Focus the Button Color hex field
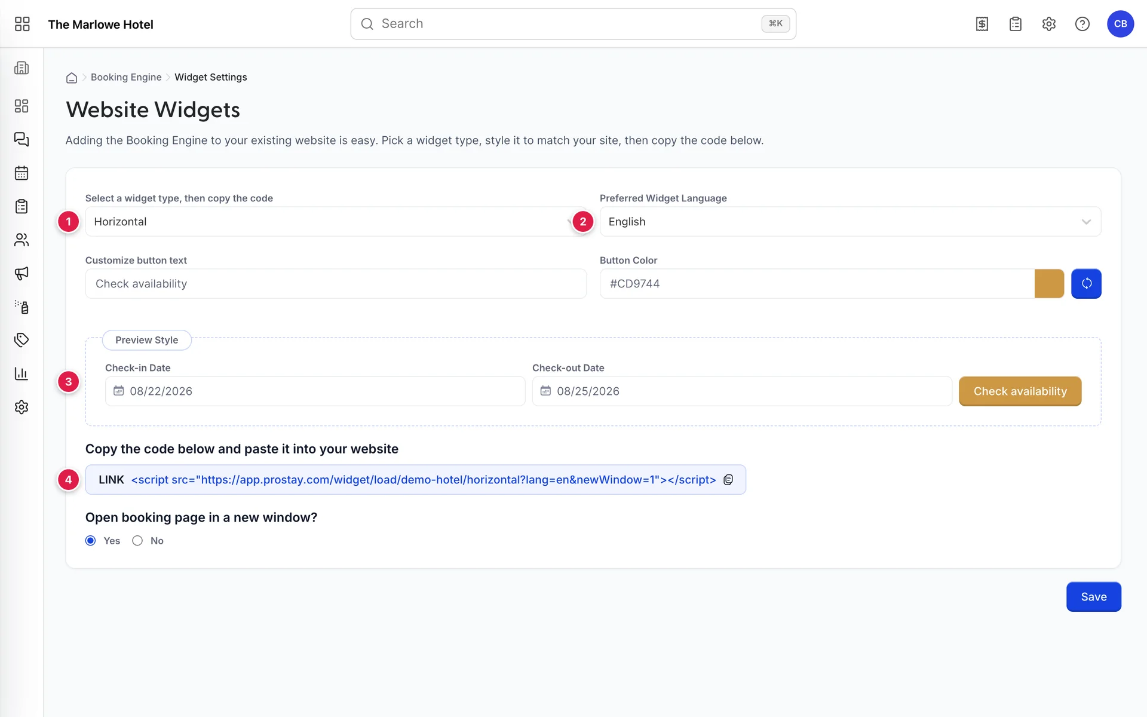Image resolution: width=1147 pixels, height=717 pixels. [x=817, y=284]
